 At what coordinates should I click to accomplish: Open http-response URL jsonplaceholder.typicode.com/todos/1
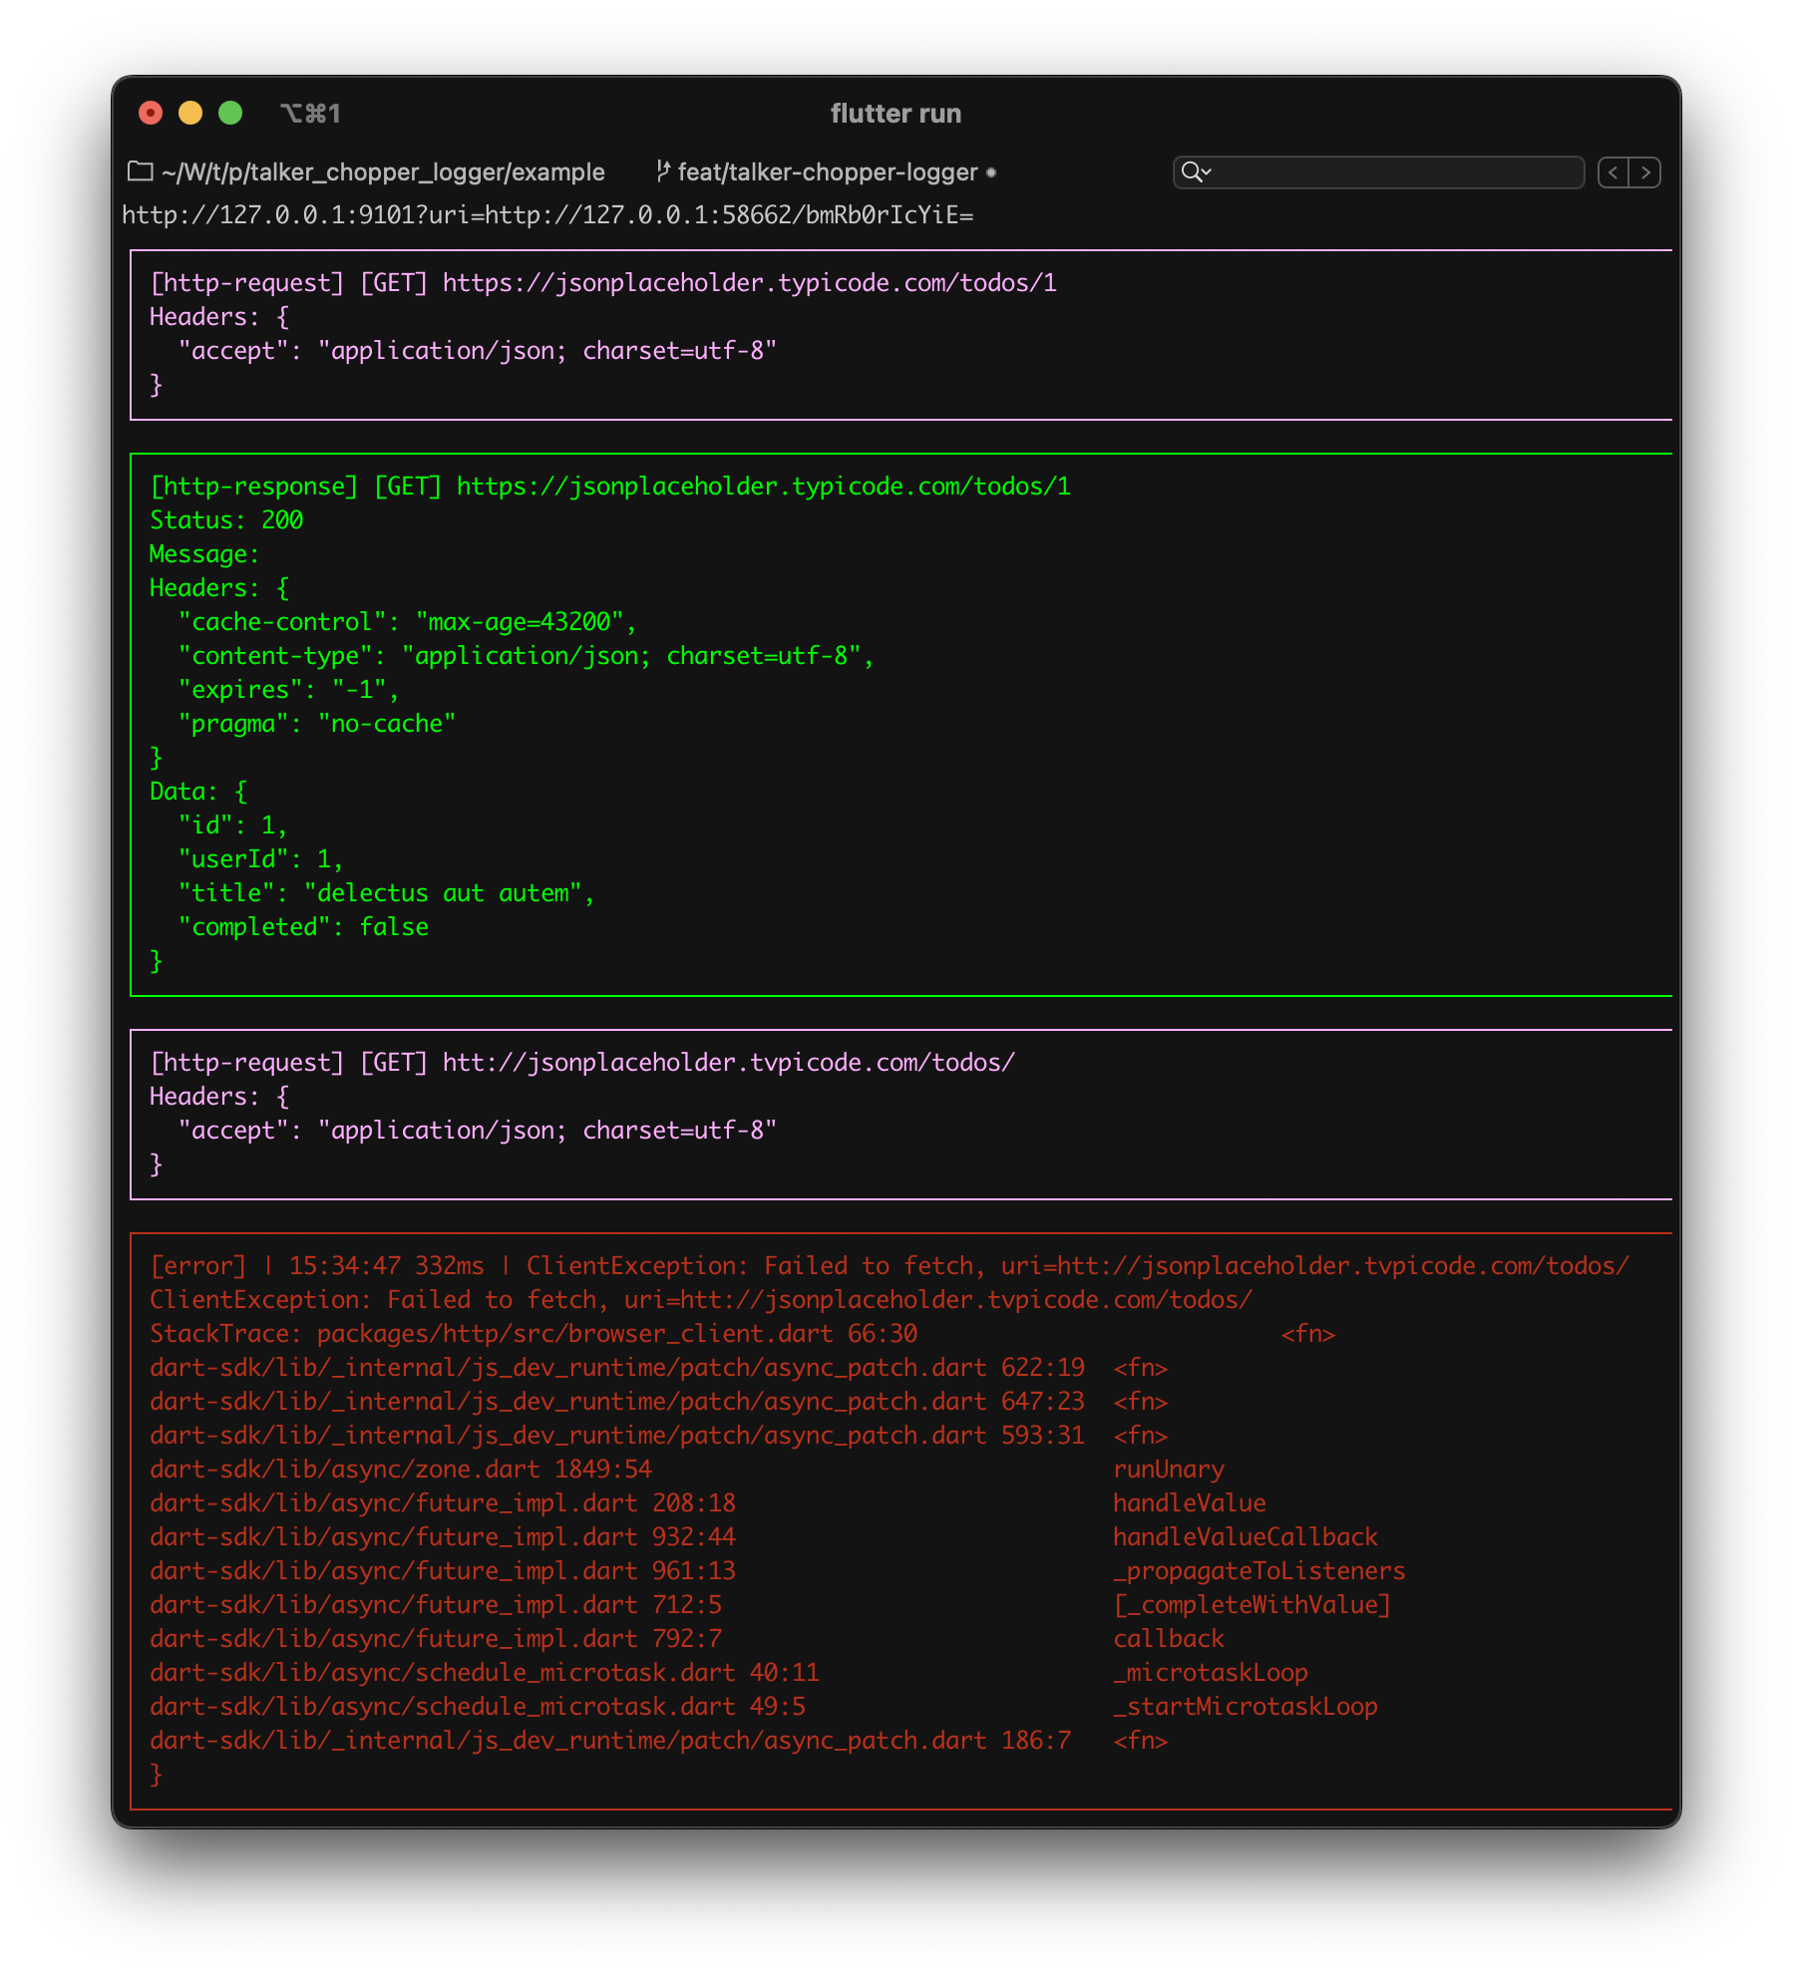click(763, 487)
